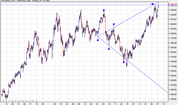Select the 1.310,00 price axis label
The height and width of the screenshot is (105, 178).
click(173, 66)
